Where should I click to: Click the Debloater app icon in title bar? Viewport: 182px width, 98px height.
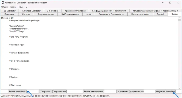pos(3,3)
